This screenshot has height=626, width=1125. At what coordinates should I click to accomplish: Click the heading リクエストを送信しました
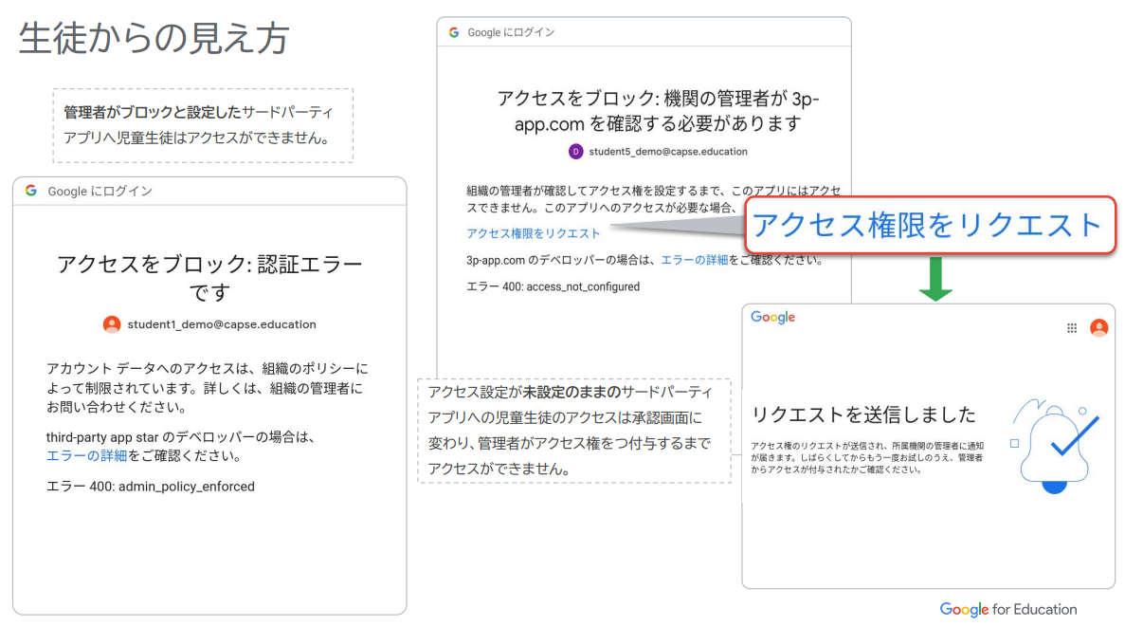863,414
